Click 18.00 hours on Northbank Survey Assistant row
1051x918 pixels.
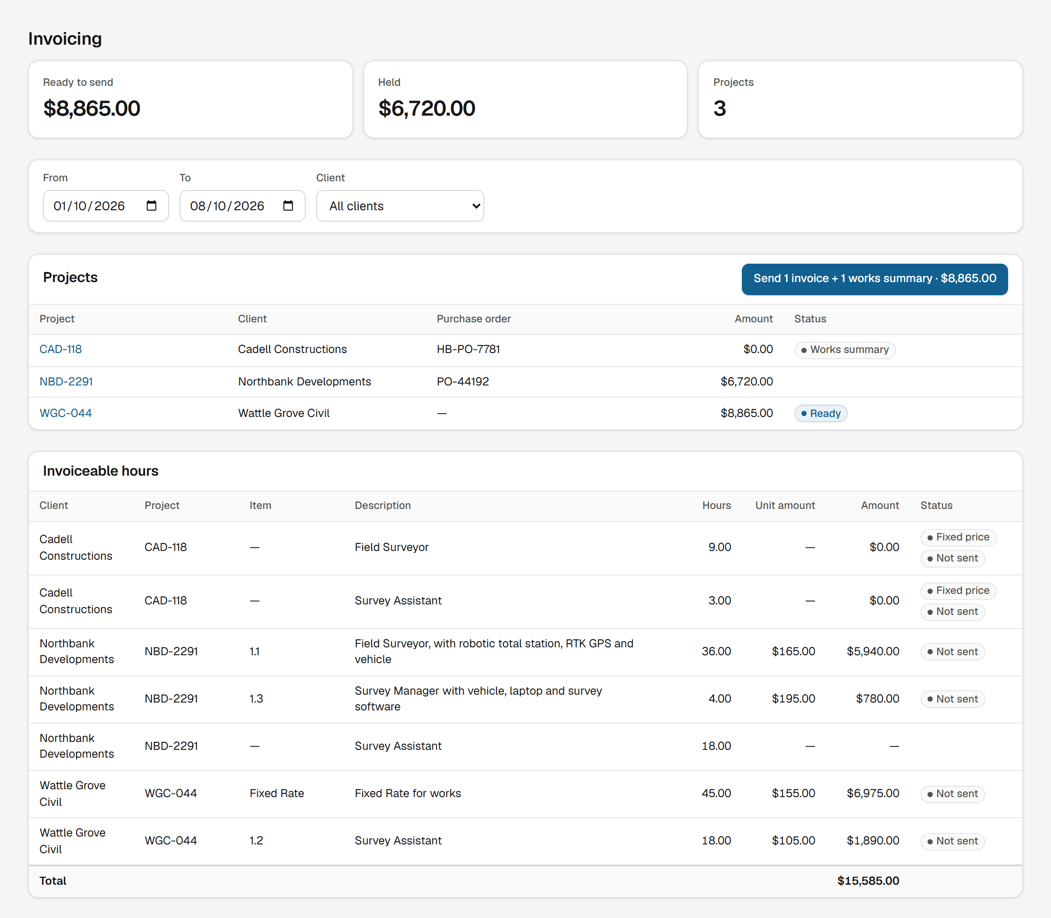click(x=716, y=746)
